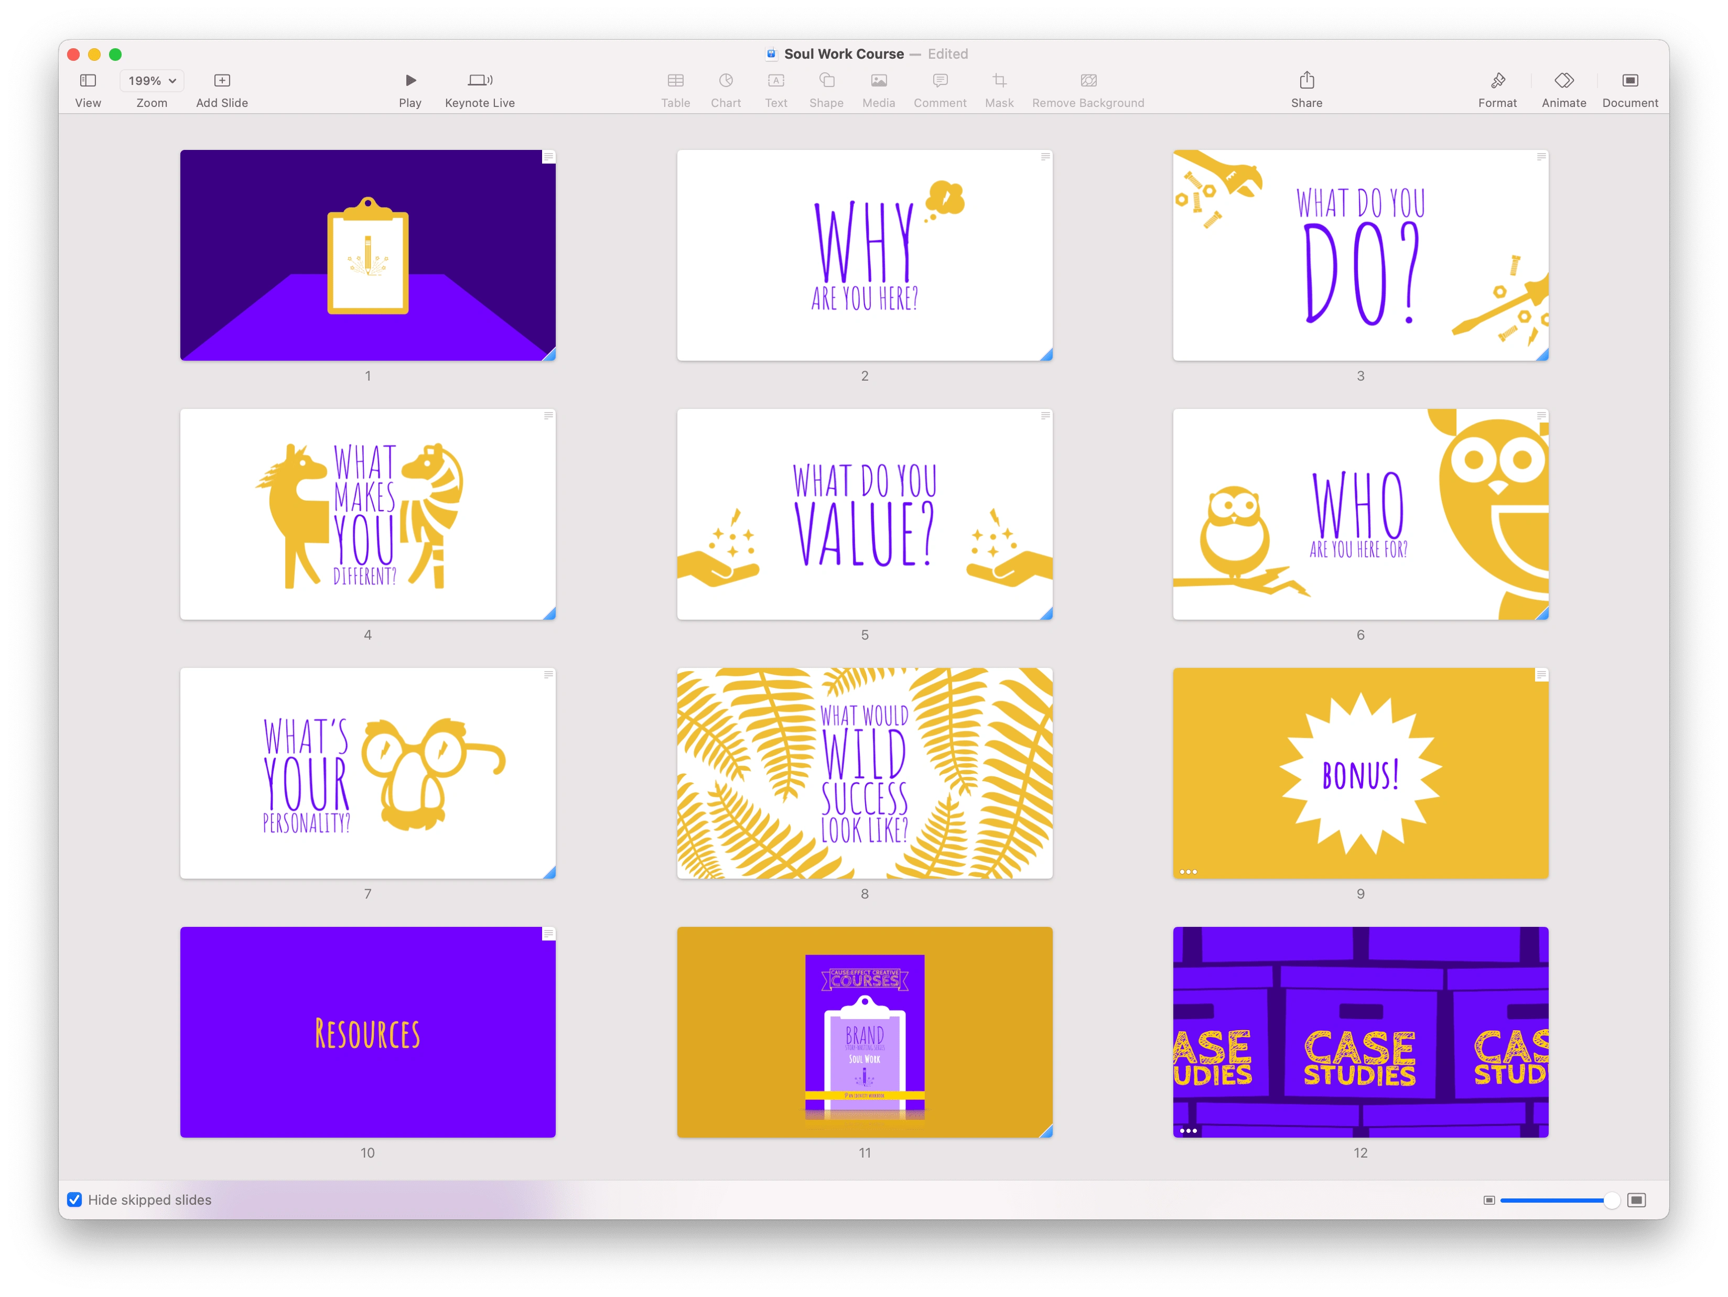Insert a Chart from the toolbar

click(x=726, y=81)
